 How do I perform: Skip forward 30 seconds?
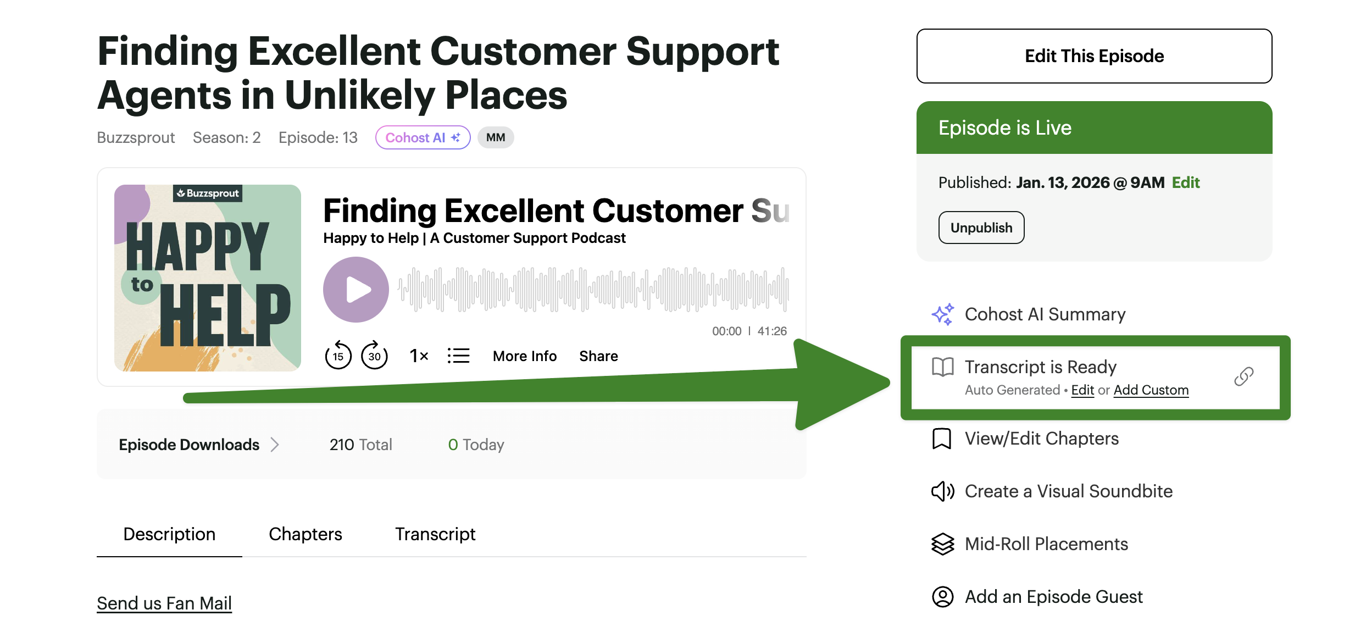(x=374, y=356)
